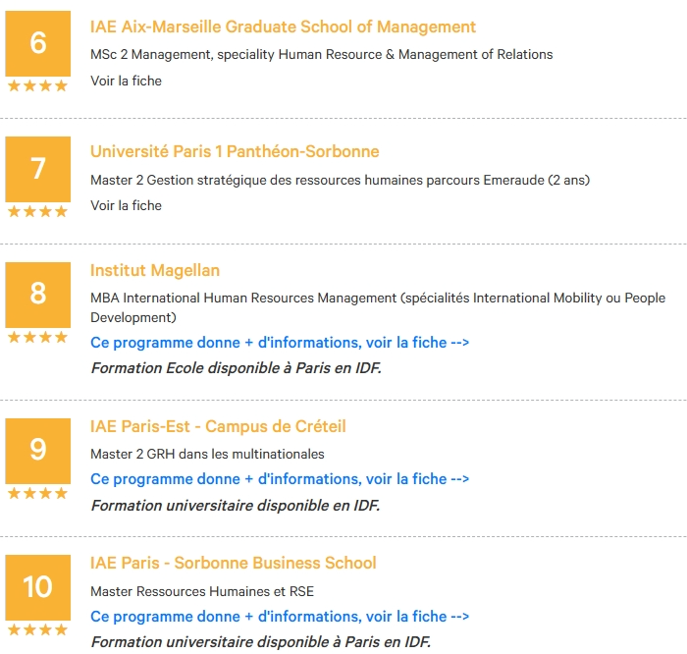Open IAE Paris-Est - Campus de Créteil
This screenshot has height=654, width=687.
click(218, 426)
